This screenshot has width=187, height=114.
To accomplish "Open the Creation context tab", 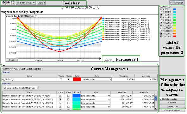I will pyautogui.click(x=34, y=69).
